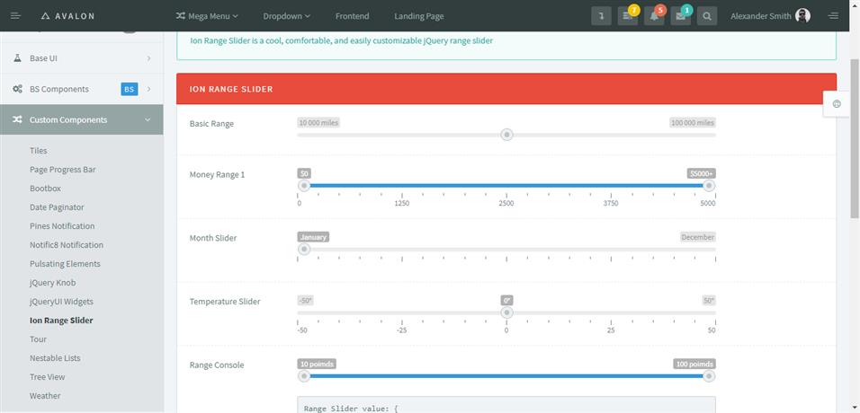Click the 25 label on Temperature scale
The height and width of the screenshot is (413, 860).
click(x=611, y=330)
